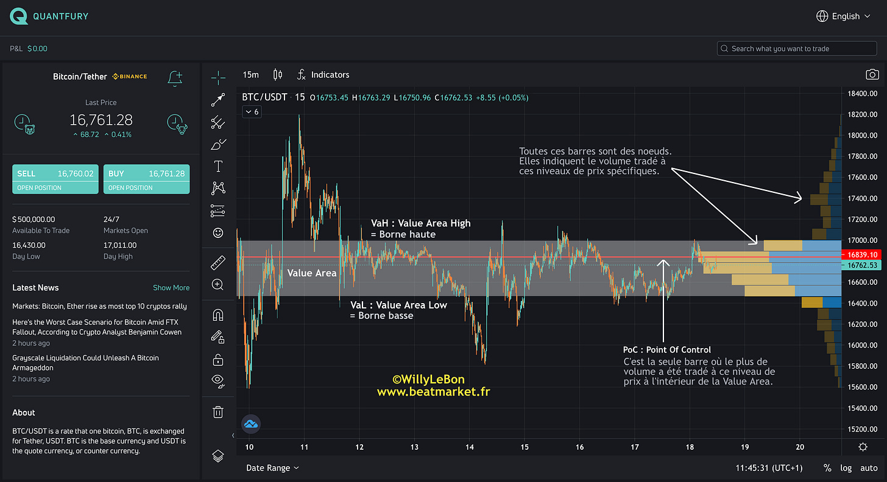Select the measure ruler tool
887x482 pixels.
pyautogui.click(x=218, y=262)
